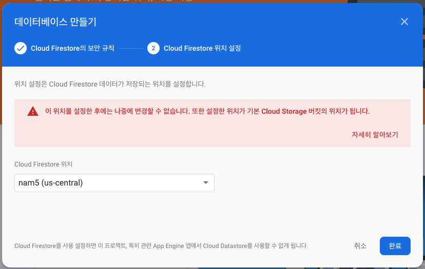
Task: Close the 데이터베이스 만들기 dialog with X
Action: point(404,22)
